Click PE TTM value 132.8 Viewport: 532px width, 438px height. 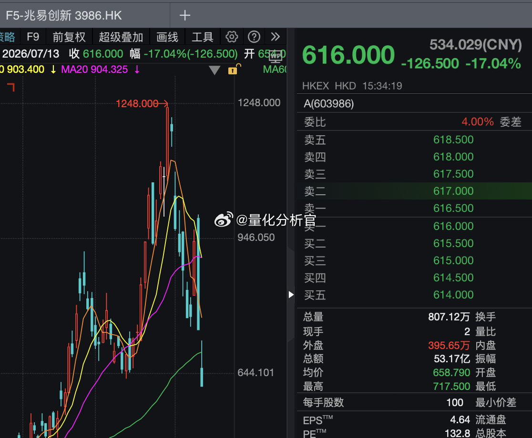click(457, 433)
